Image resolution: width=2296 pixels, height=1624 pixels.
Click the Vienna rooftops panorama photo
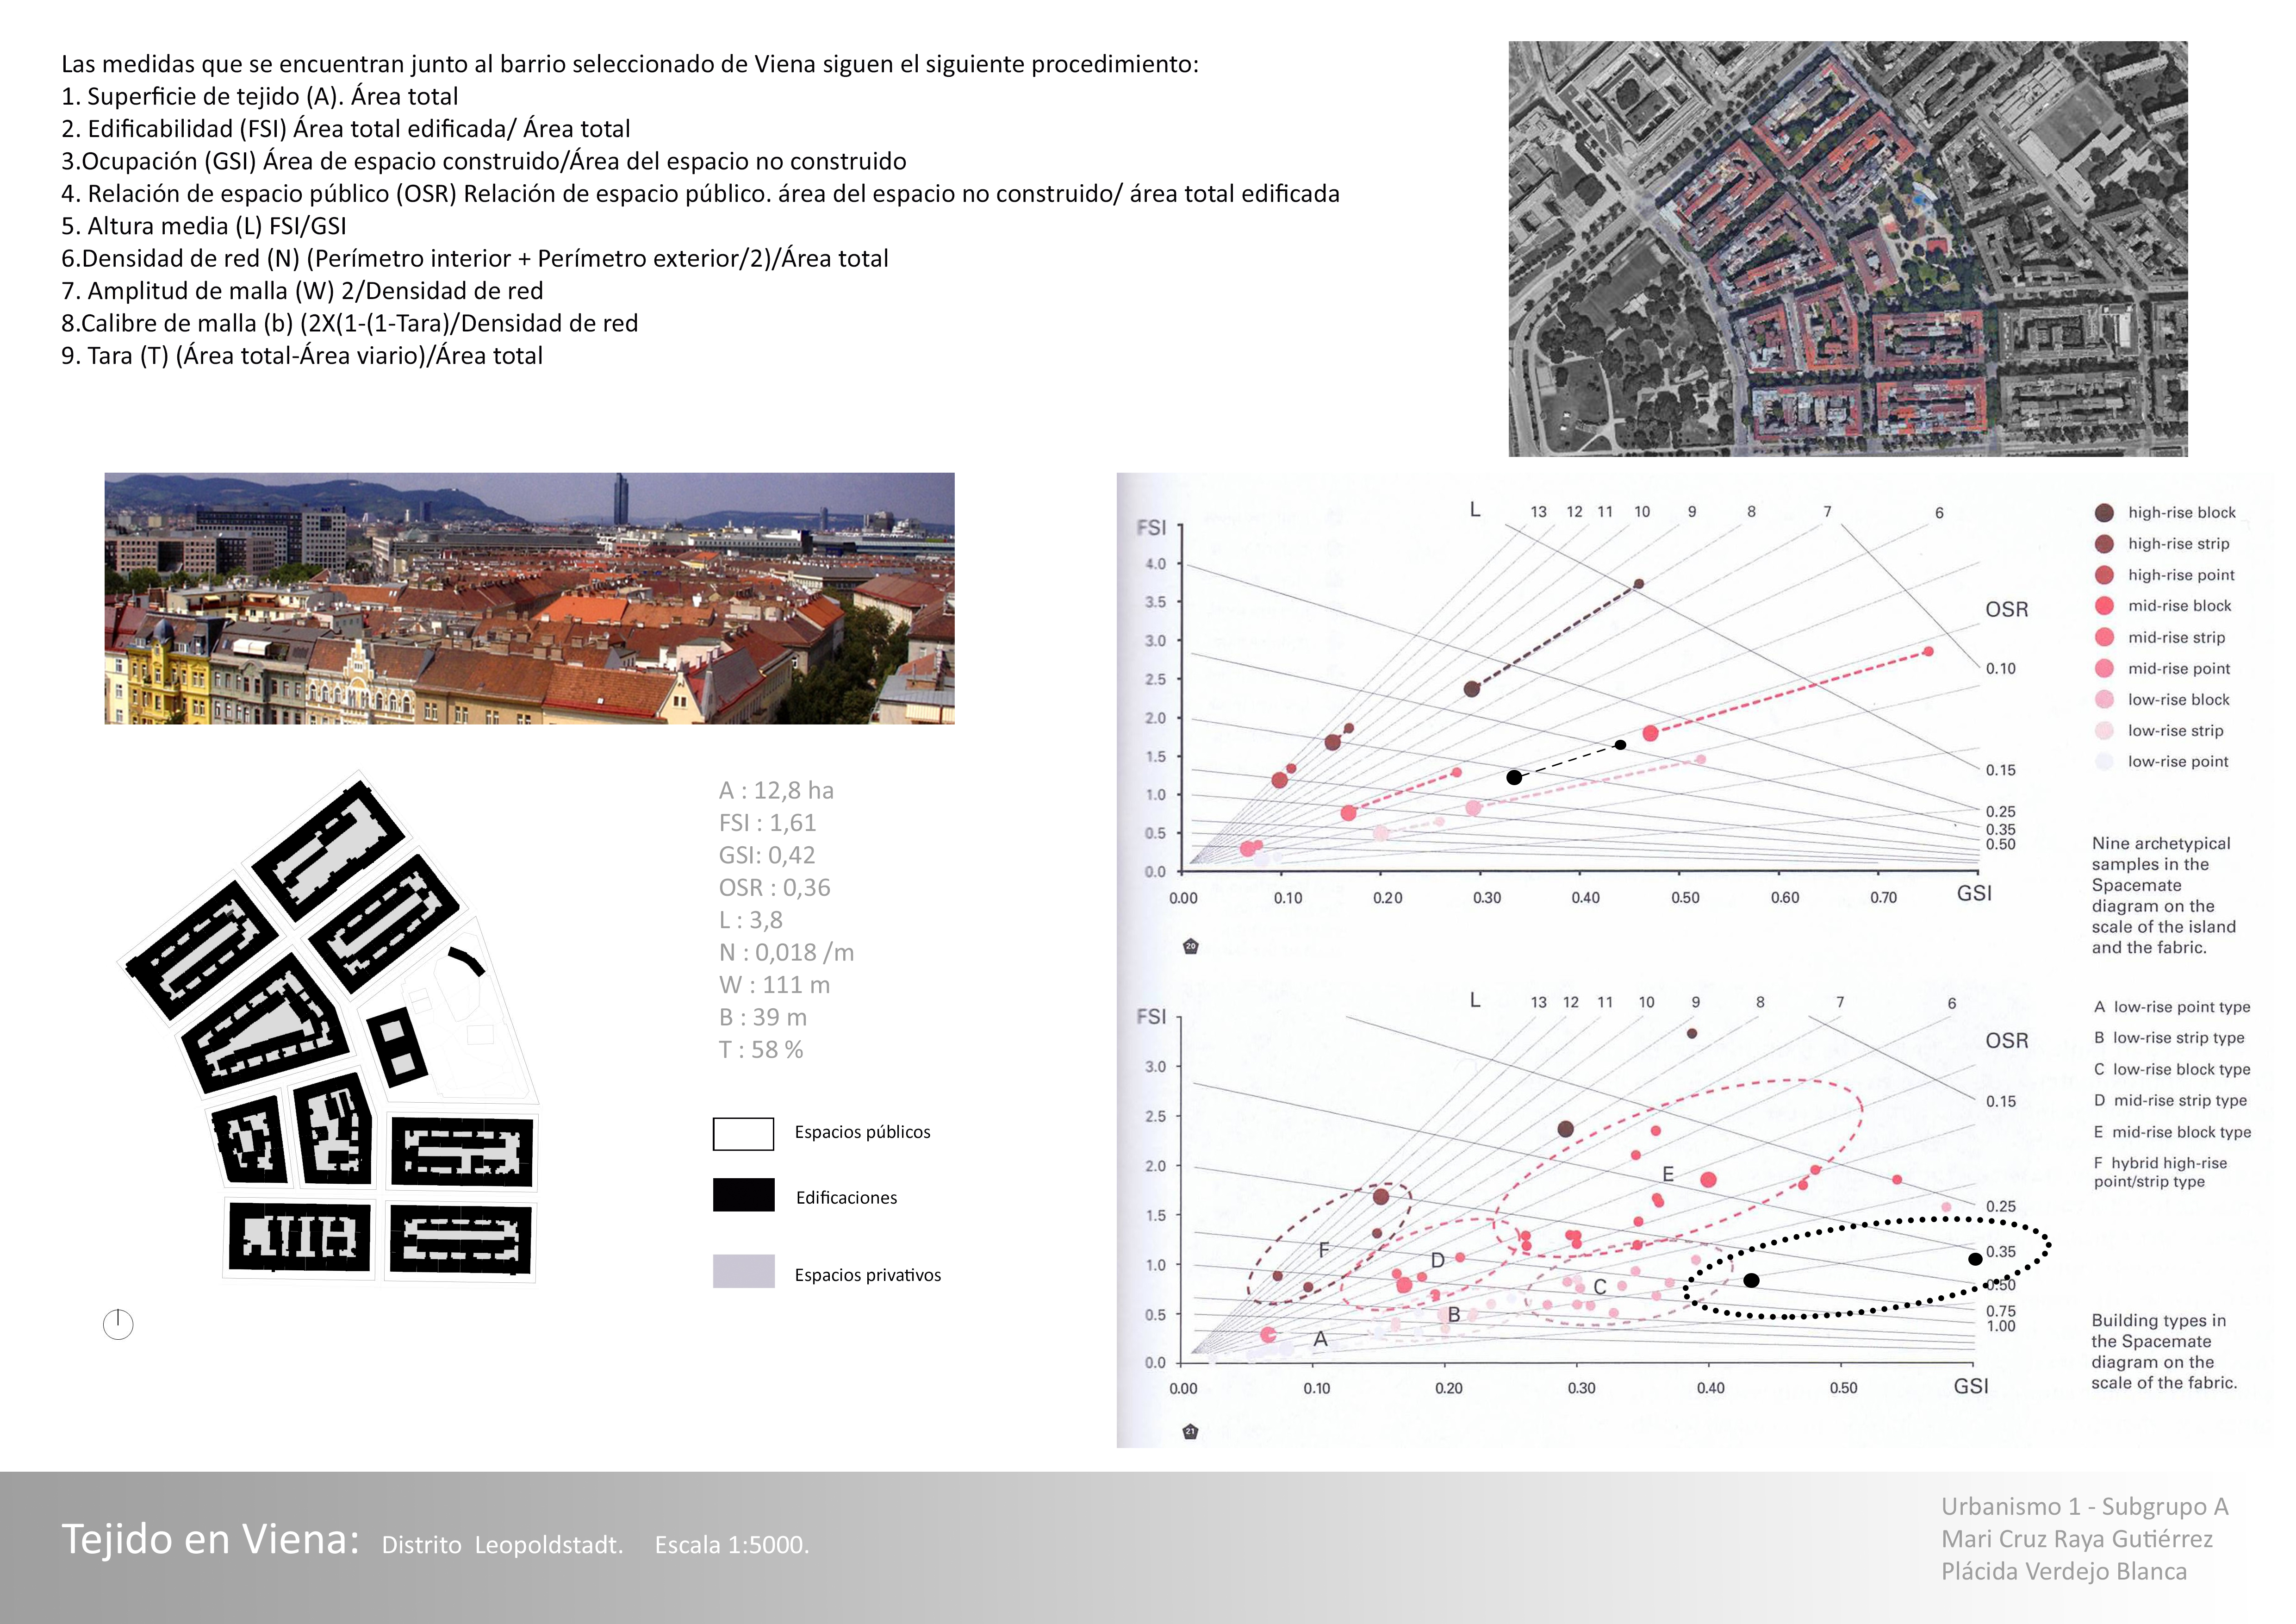529,598
